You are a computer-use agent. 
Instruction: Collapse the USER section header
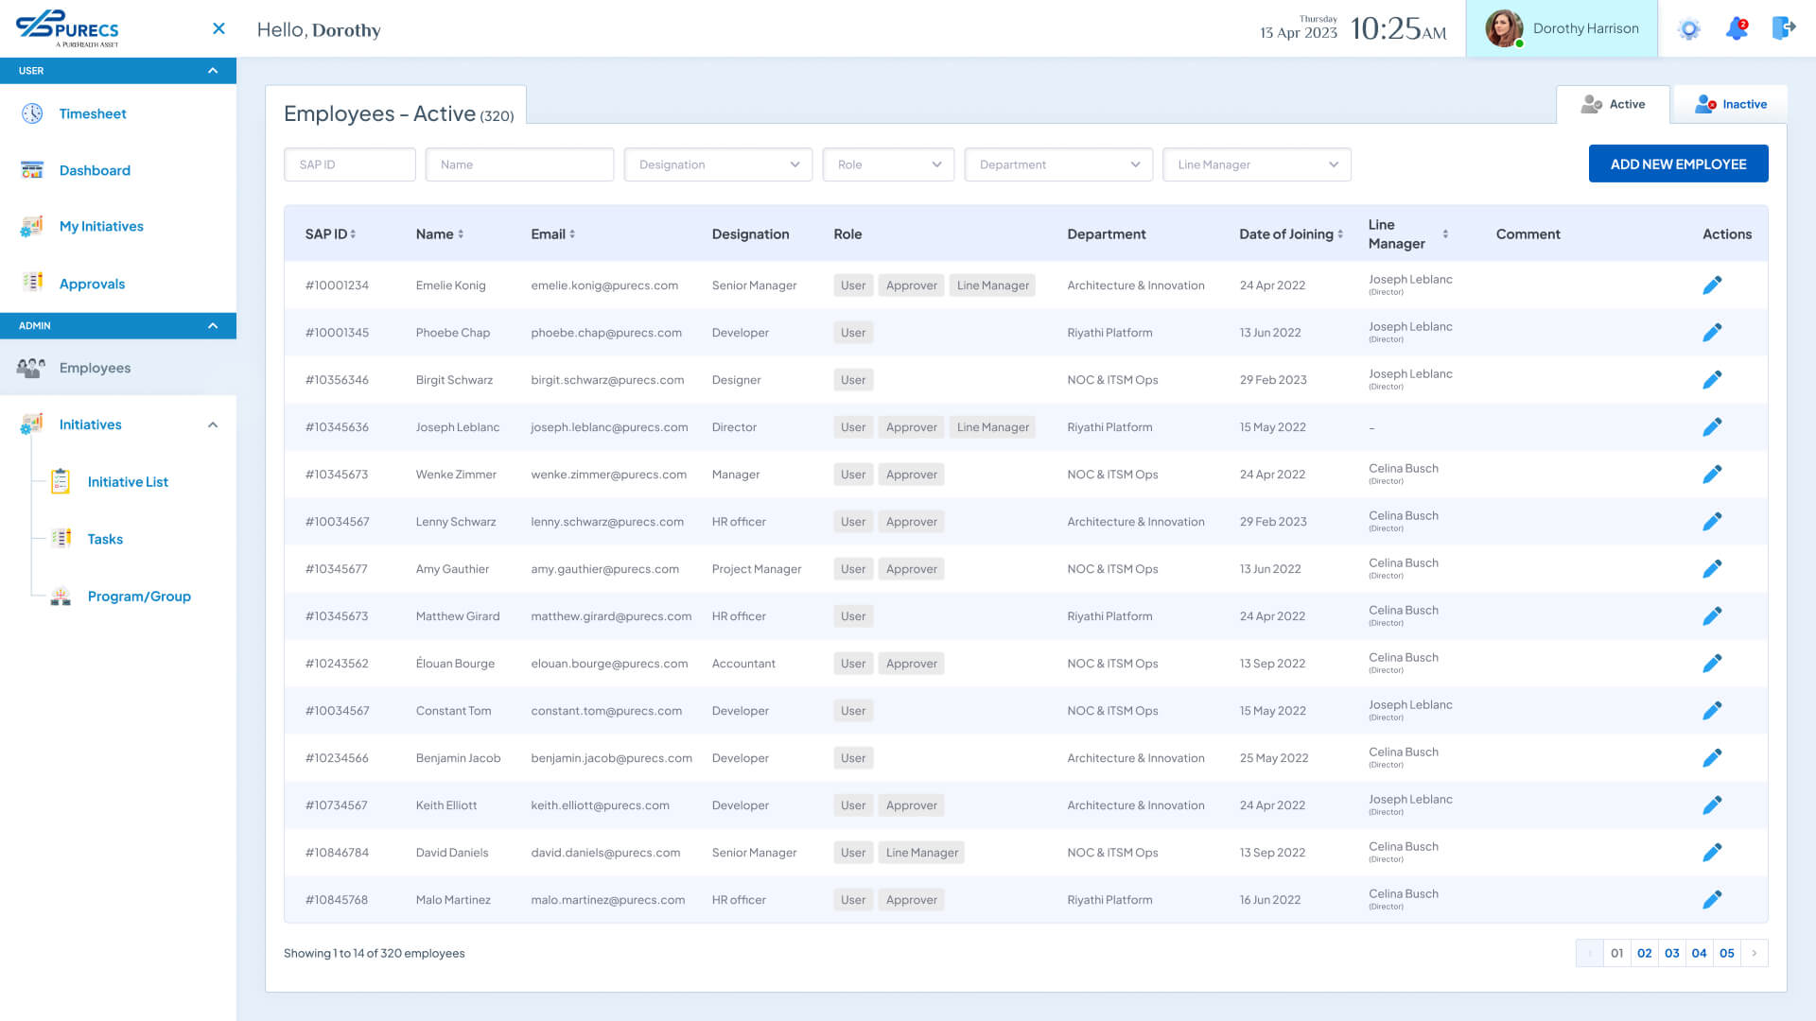point(213,71)
